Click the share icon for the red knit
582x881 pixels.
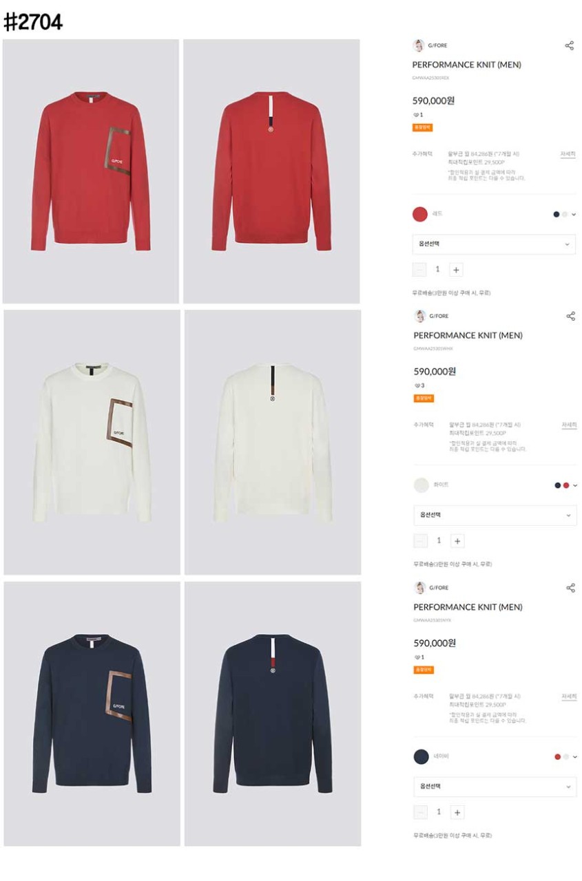point(569,45)
